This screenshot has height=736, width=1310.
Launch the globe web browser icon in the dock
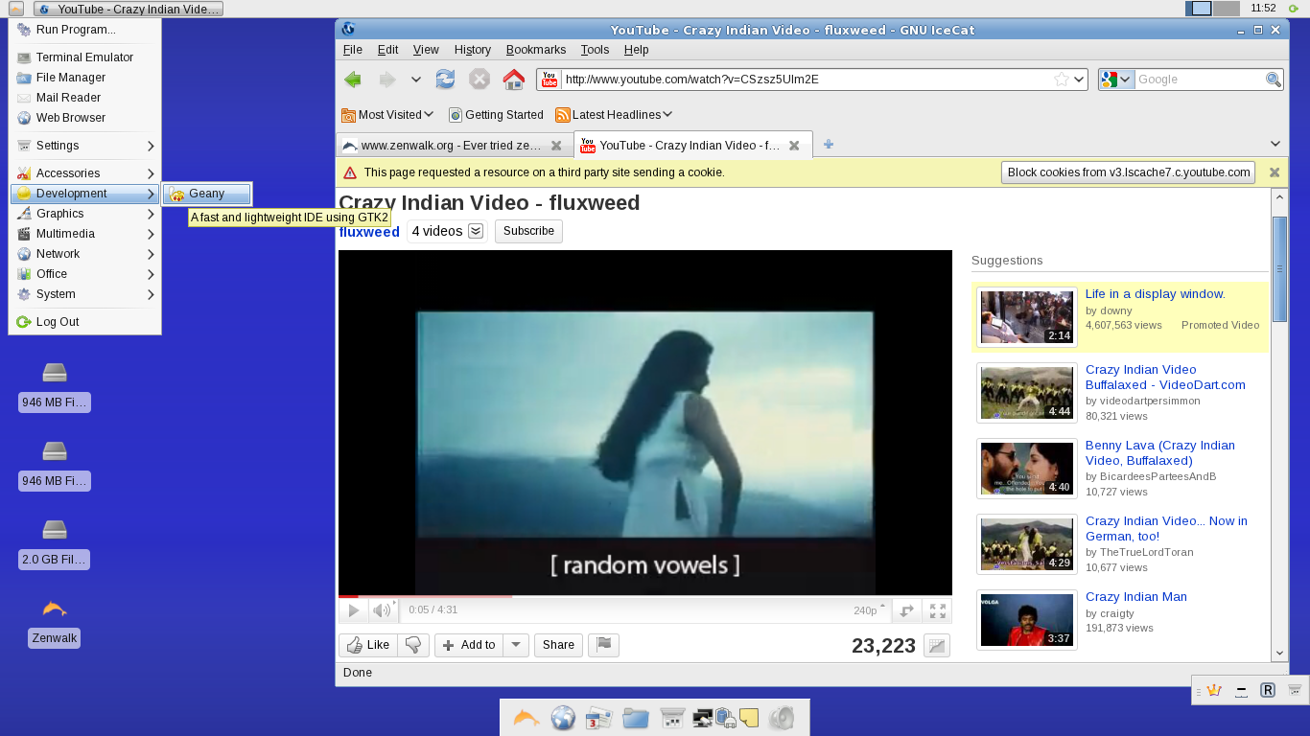563,718
